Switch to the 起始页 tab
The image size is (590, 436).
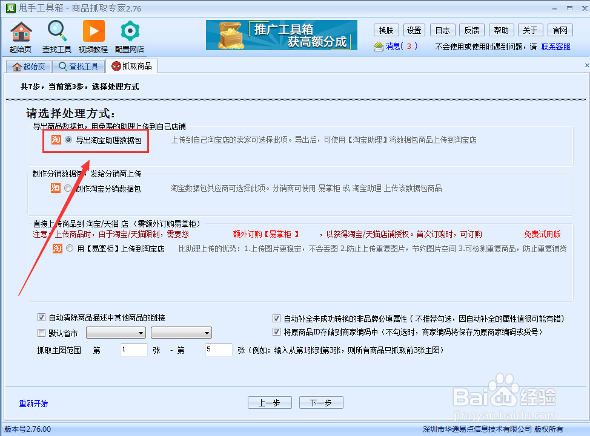click(x=28, y=67)
